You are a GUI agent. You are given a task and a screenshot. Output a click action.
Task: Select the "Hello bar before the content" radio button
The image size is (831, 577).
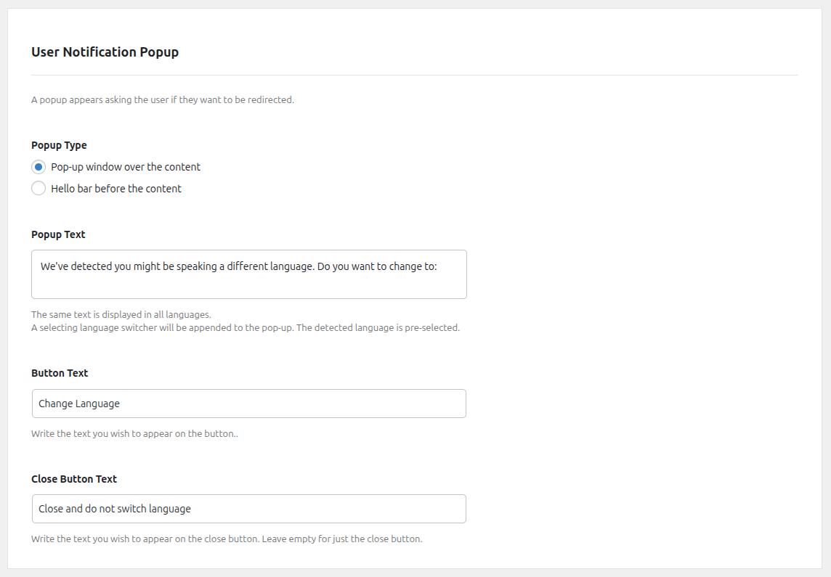click(38, 188)
